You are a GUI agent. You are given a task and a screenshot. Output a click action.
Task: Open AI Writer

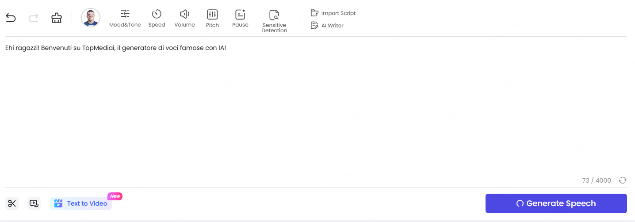tap(327, 26)
